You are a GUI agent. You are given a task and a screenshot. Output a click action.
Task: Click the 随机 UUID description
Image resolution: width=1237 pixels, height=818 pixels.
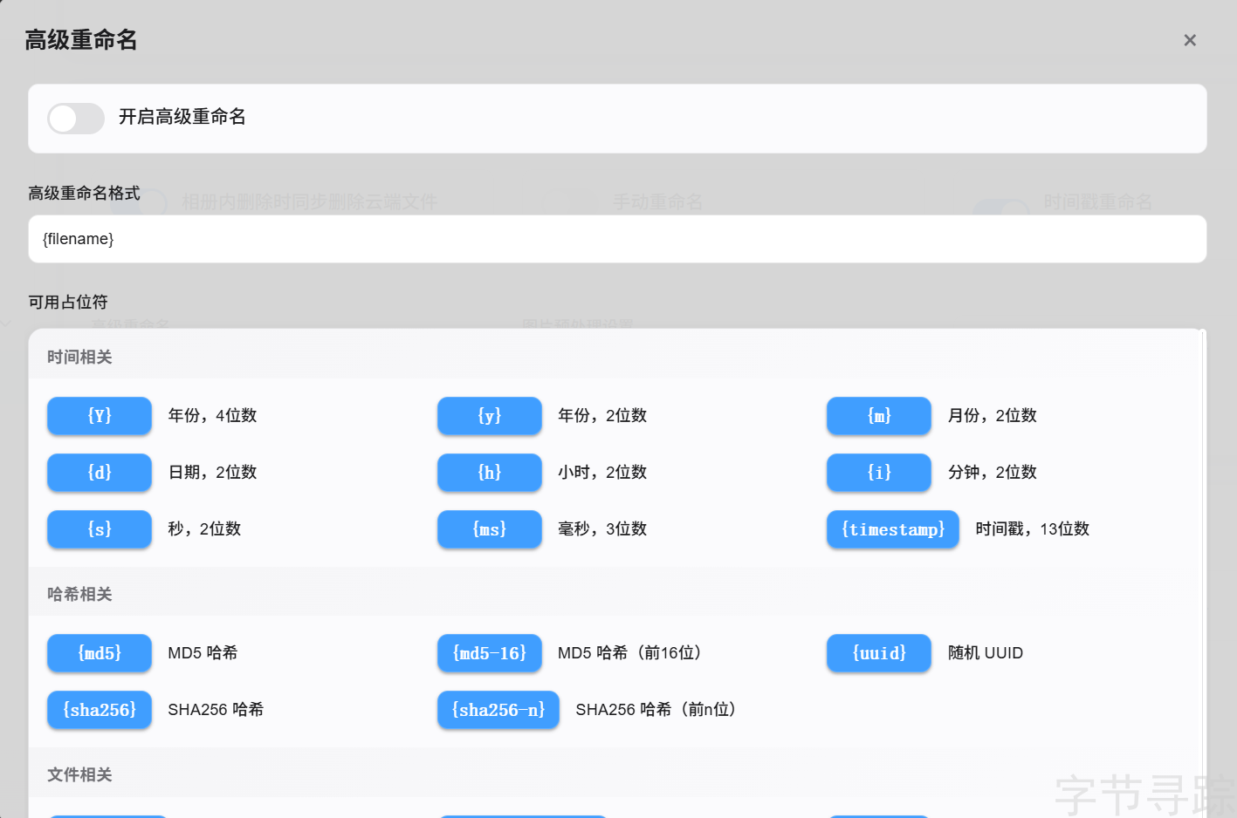pyautogui.click(x=986, y=653)
